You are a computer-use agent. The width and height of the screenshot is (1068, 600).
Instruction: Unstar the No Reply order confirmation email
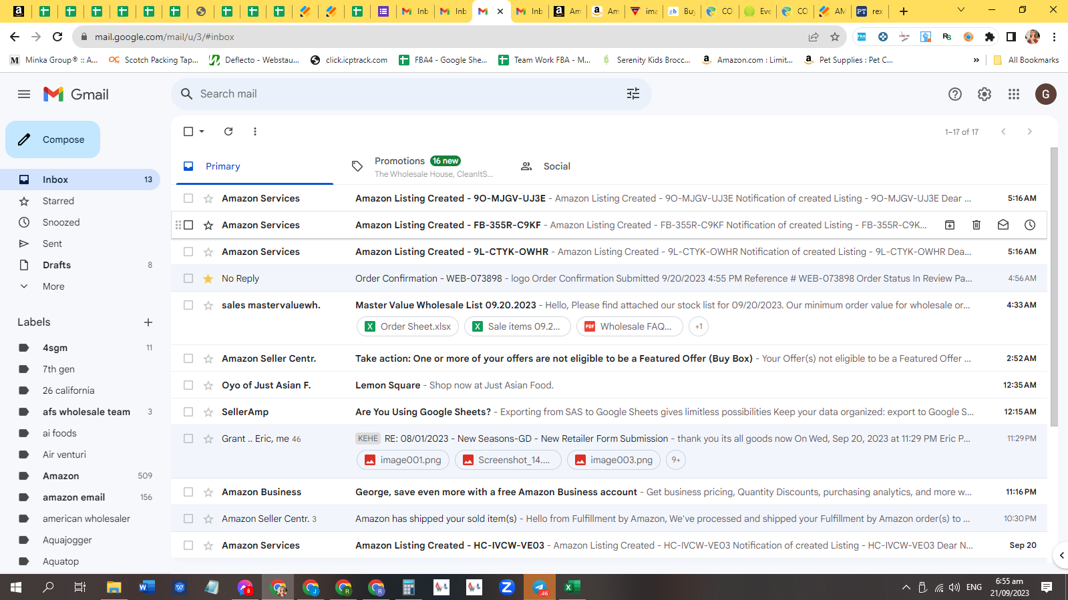point(208,278)
